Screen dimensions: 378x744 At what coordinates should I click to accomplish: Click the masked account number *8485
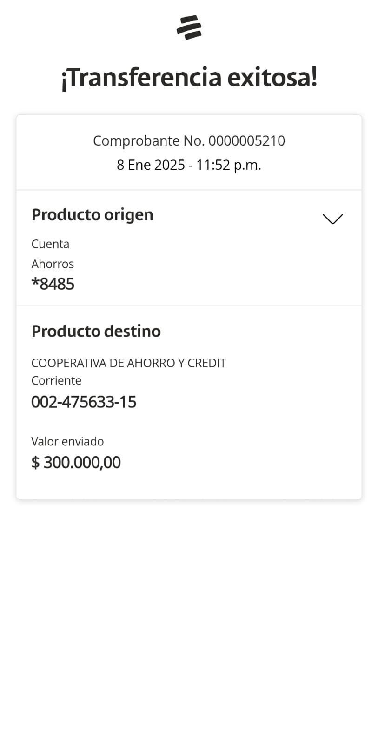tap(53, 284)
